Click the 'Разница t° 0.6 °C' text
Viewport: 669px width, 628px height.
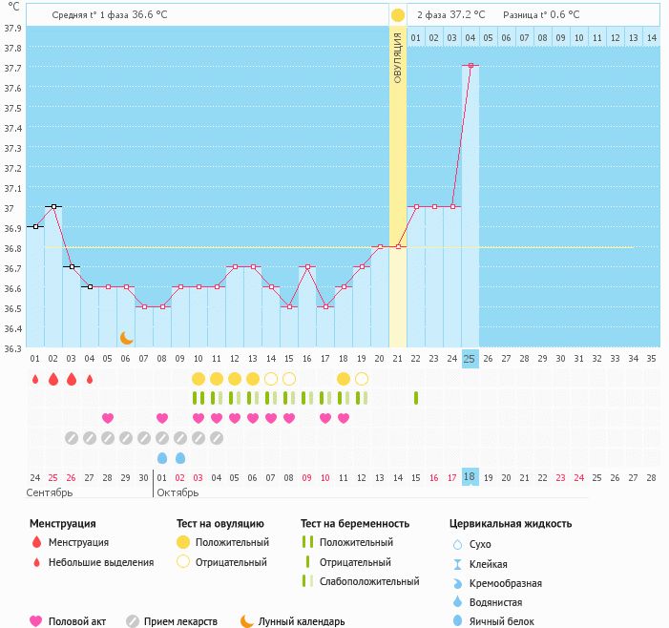541,15
